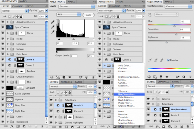Click the Saturation slider handle
Image resolution: width=194 pixels, height=129 pixels.
click(176, 34)
